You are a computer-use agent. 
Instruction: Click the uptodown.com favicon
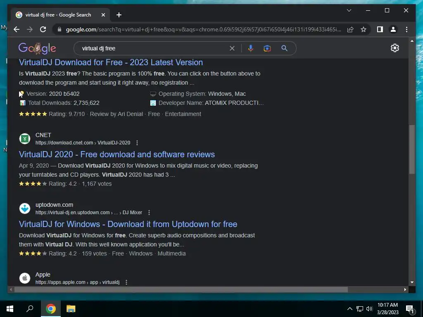point(25,208)
